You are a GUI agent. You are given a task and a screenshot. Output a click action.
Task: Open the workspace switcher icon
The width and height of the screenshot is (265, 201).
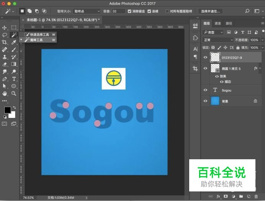257,11
